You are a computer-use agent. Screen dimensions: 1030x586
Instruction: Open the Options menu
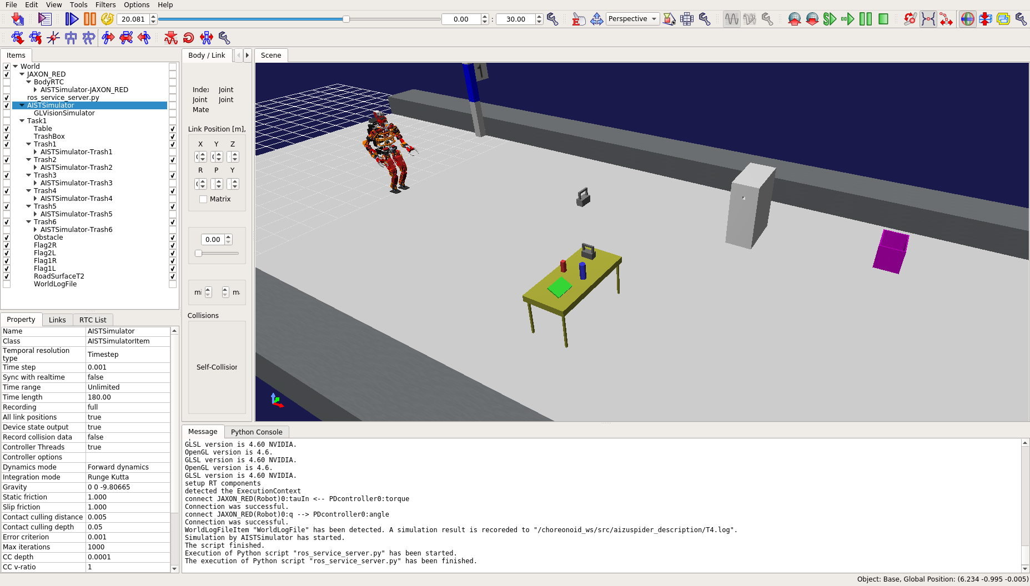tap(137, 5)
